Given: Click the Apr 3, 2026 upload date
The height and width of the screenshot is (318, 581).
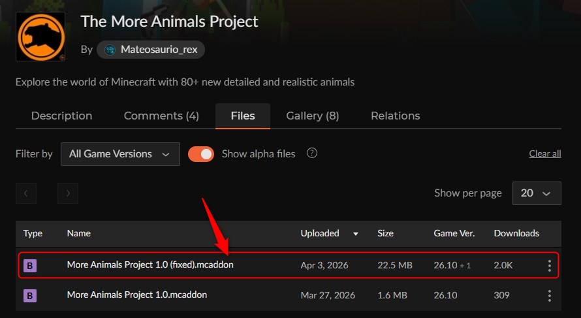Looking at the screenshot, I should click(324, 265).
